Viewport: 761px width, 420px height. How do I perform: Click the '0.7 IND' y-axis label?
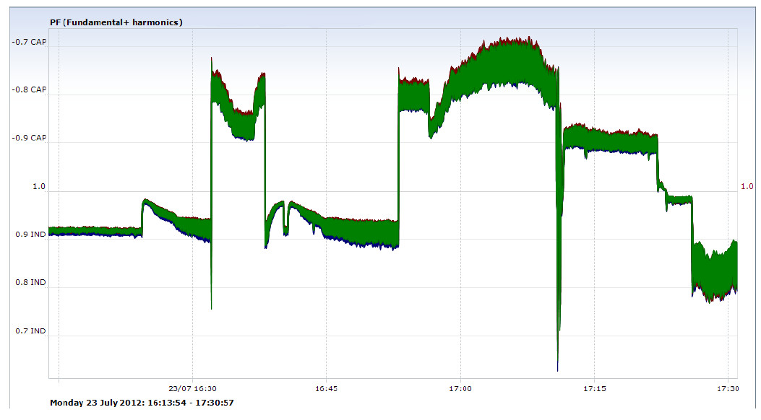[x=30, y=331]
